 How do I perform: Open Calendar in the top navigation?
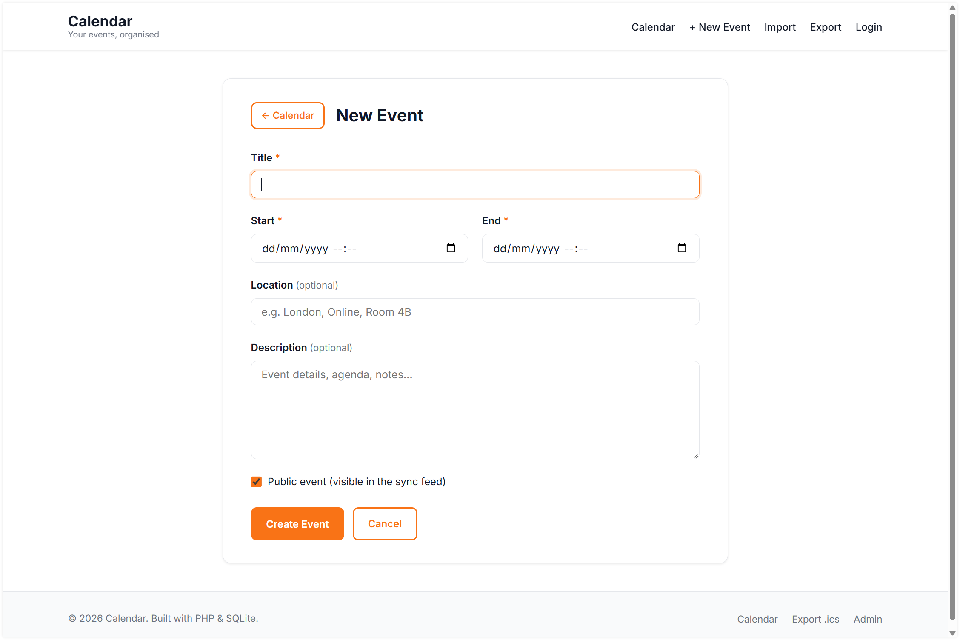653,27
